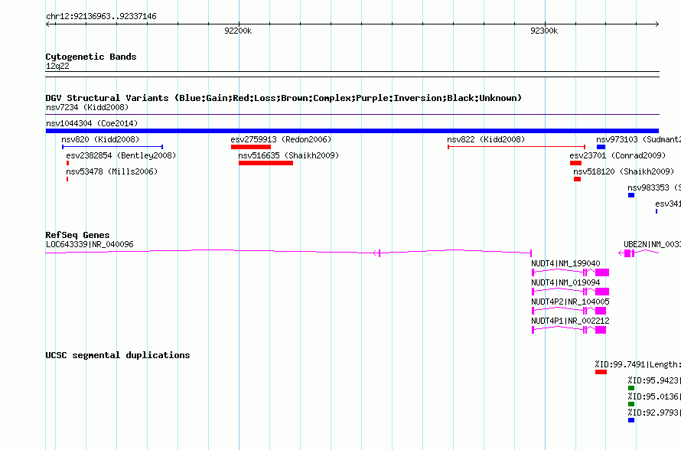Select the %ID:95.0136 duplication label
The height and width of the screenshot is (450, 681).
tap(654, 396)
